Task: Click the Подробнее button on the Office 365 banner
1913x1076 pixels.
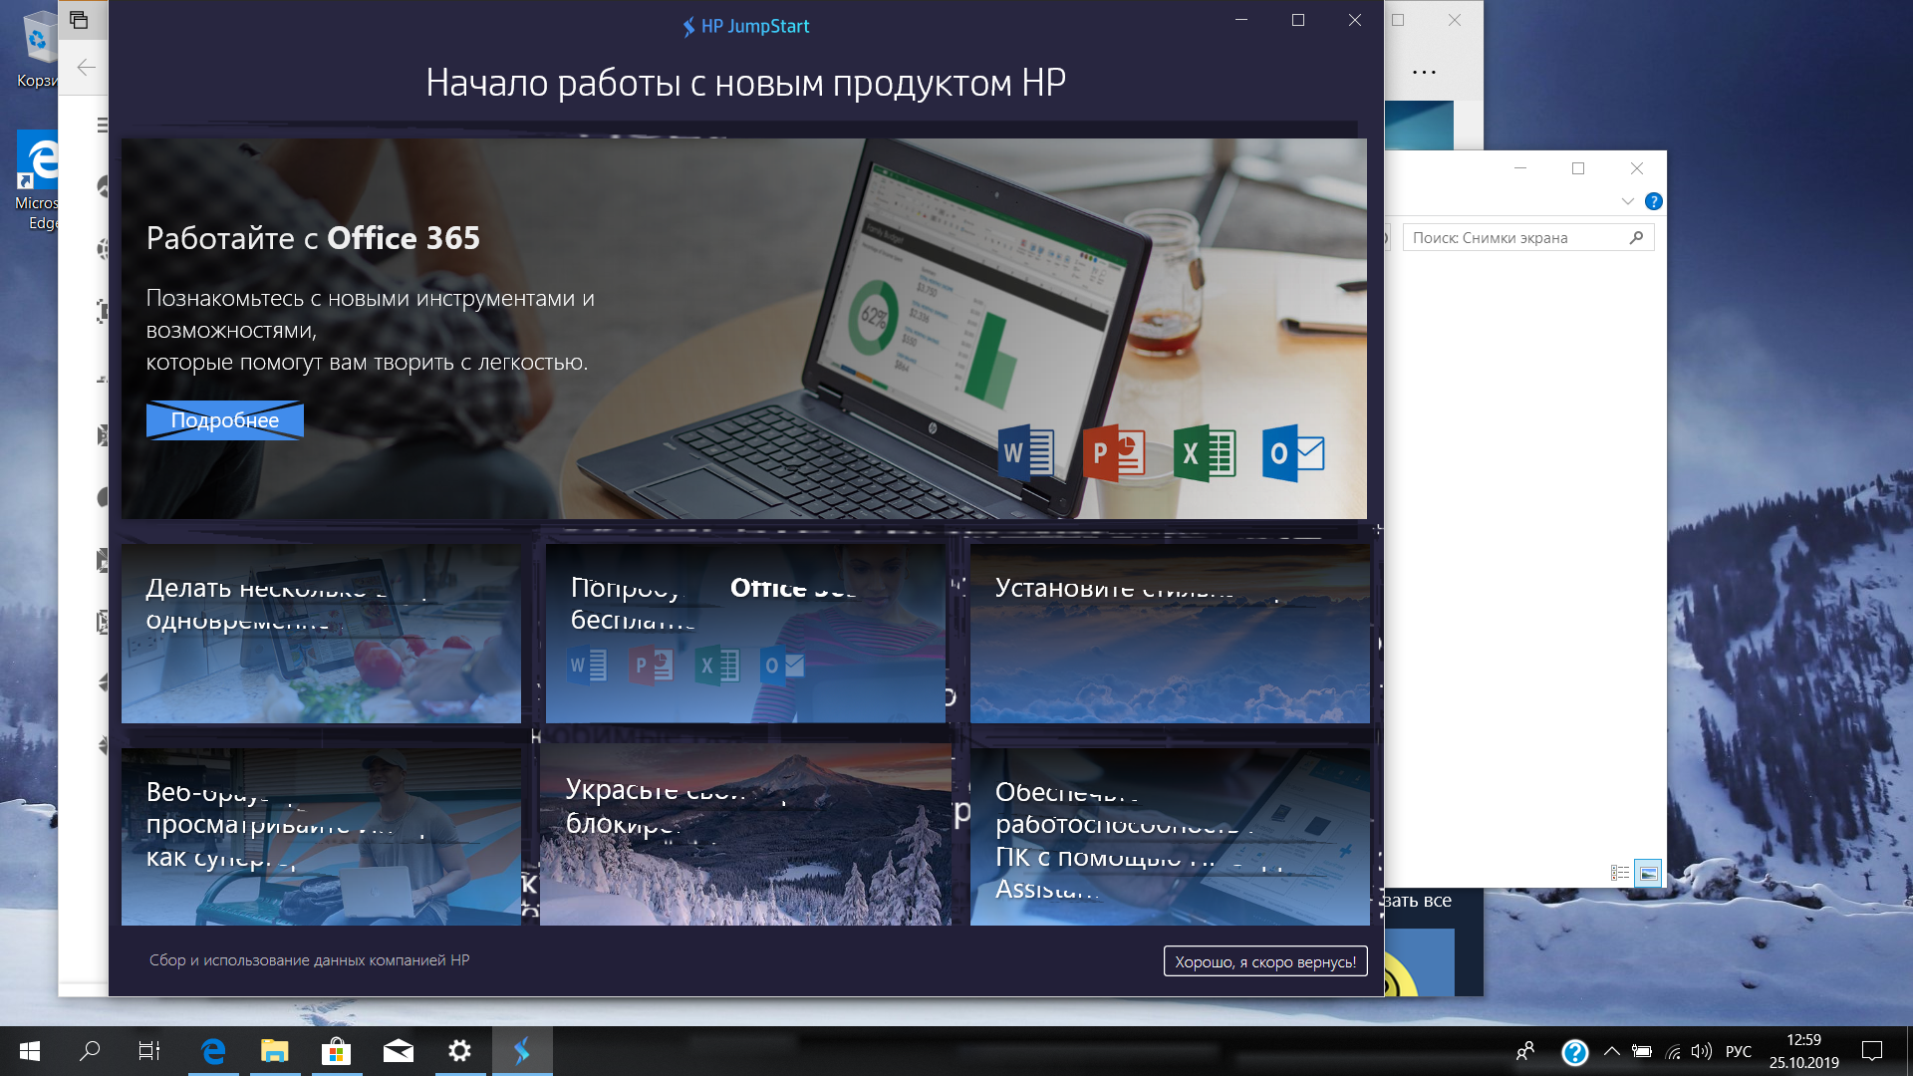Action: (225, 420)
